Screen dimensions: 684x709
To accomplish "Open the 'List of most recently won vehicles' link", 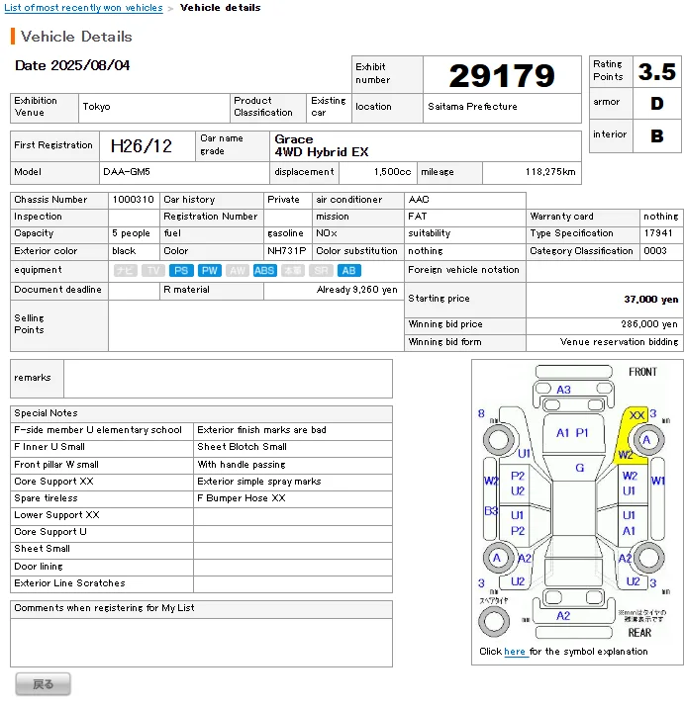I will click(x=83, y=8).
